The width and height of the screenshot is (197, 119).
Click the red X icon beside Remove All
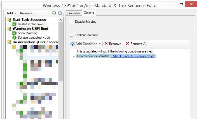click(x=127, y=44)
